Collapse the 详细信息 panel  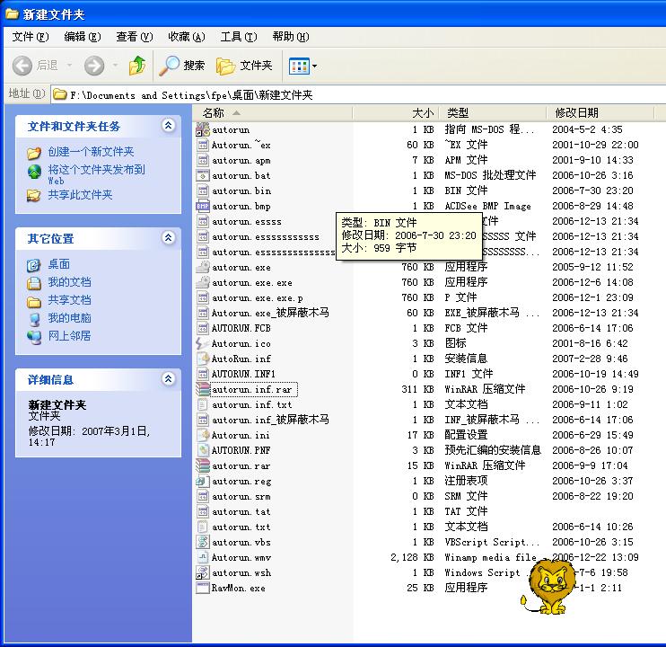click(x=168, y=378)
